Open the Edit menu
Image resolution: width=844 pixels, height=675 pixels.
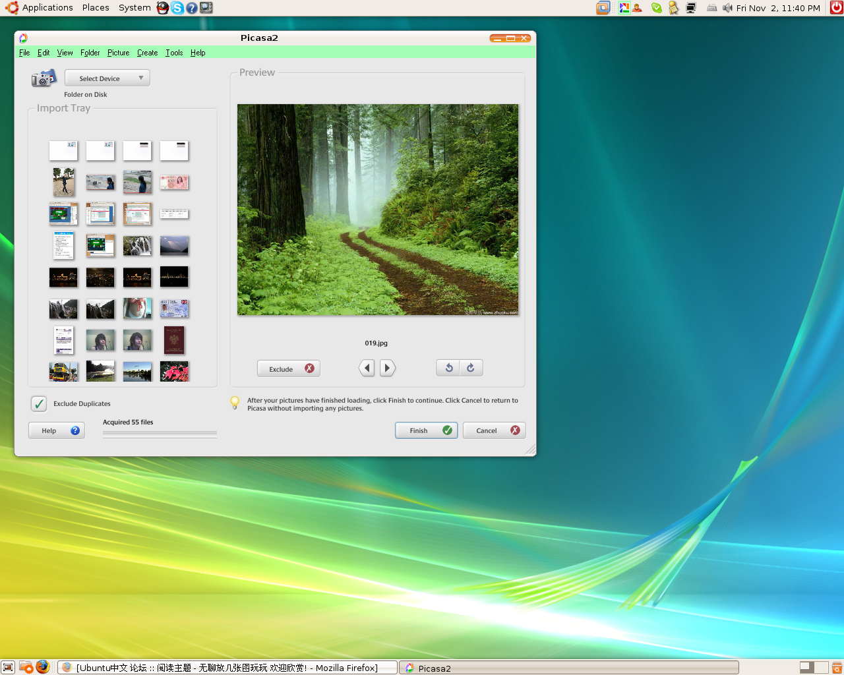click(x=44, y=53)
